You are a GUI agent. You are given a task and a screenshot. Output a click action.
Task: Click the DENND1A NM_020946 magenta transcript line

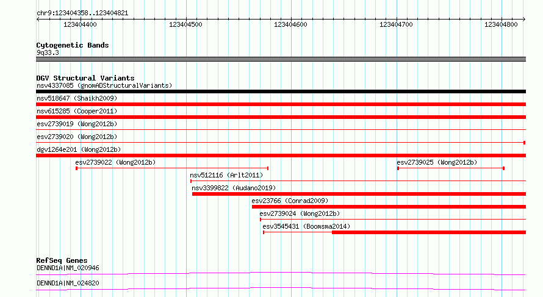[281, 273]
